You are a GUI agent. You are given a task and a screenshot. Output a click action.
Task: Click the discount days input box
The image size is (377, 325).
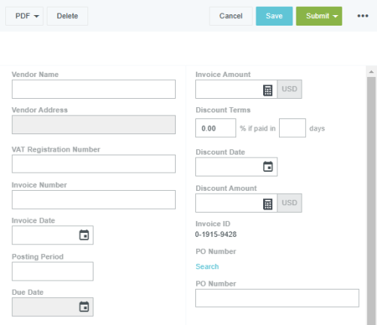[293, 128]
